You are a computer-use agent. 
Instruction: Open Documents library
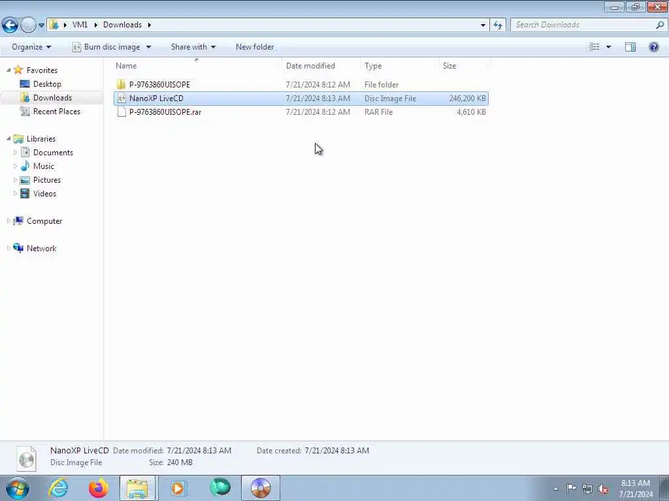point(53,153)
